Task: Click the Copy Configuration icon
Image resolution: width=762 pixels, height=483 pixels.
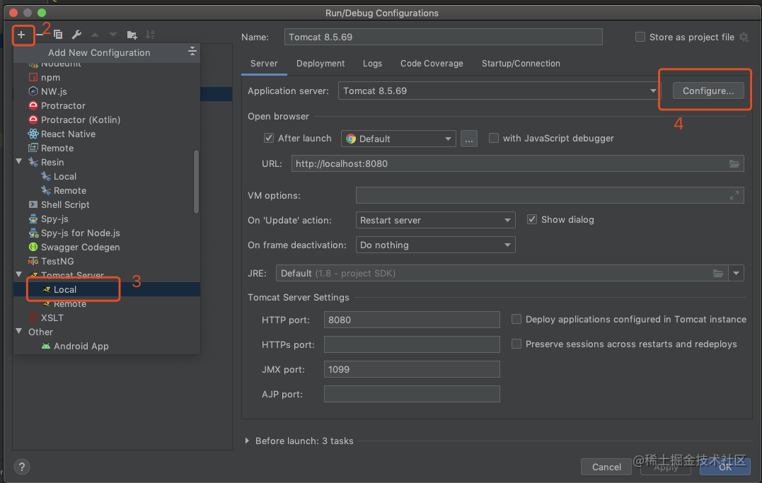Action: [x=58, y=35]
